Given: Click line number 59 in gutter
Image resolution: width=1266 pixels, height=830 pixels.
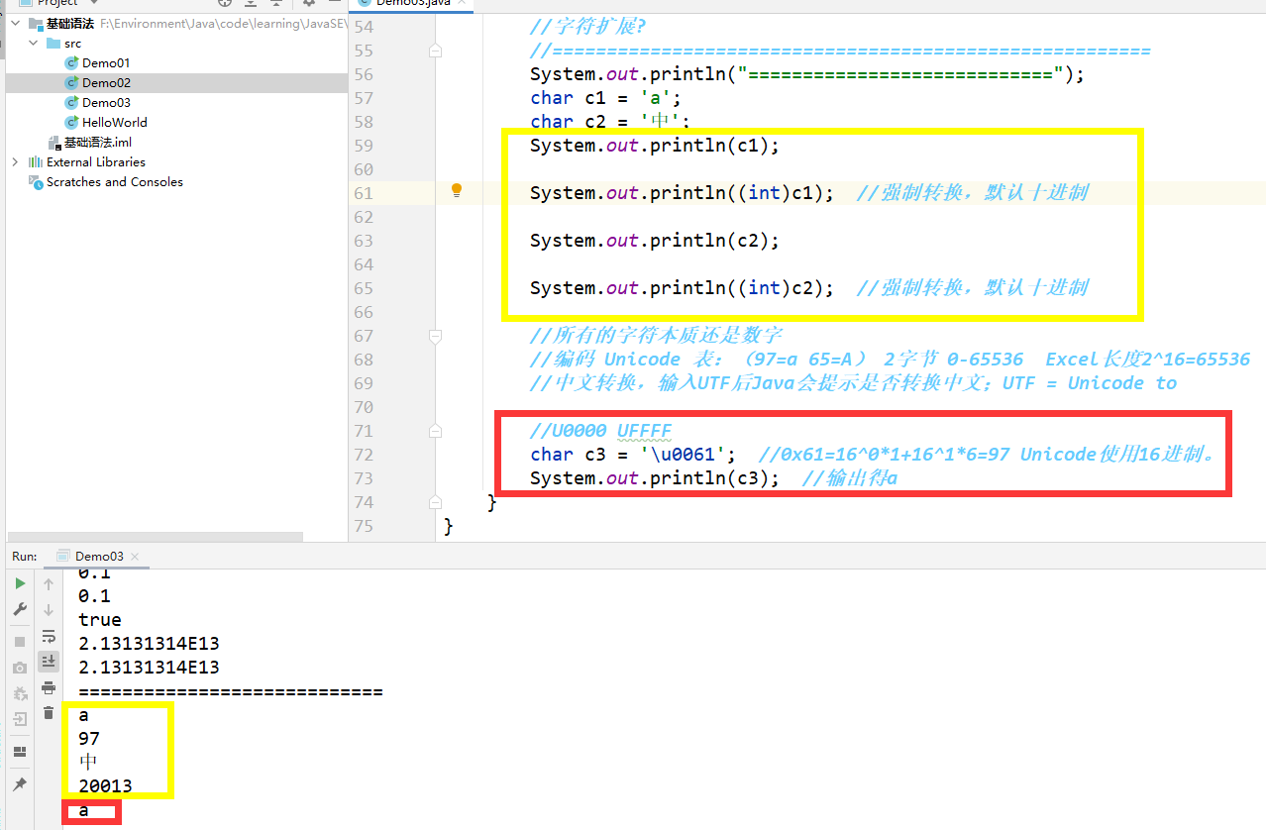Looking at the screenshot, I should (364, 146).
